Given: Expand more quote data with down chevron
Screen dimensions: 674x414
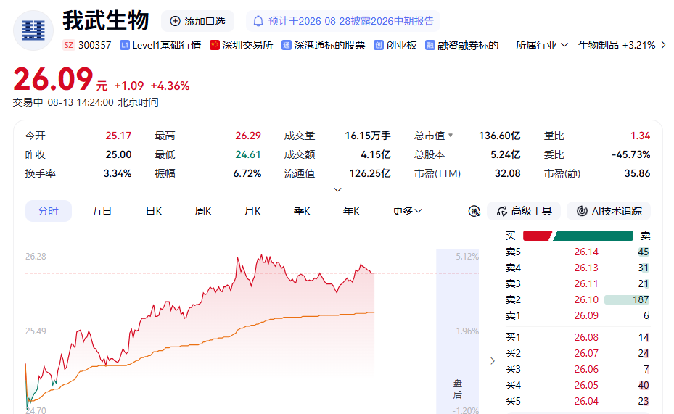Looking at the screenshot, I should [x=338, y=189].
